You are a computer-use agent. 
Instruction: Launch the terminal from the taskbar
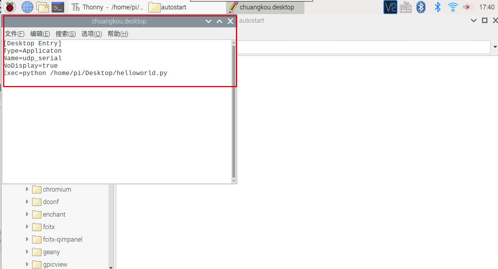pyautogui.click(x=58, y=7)
